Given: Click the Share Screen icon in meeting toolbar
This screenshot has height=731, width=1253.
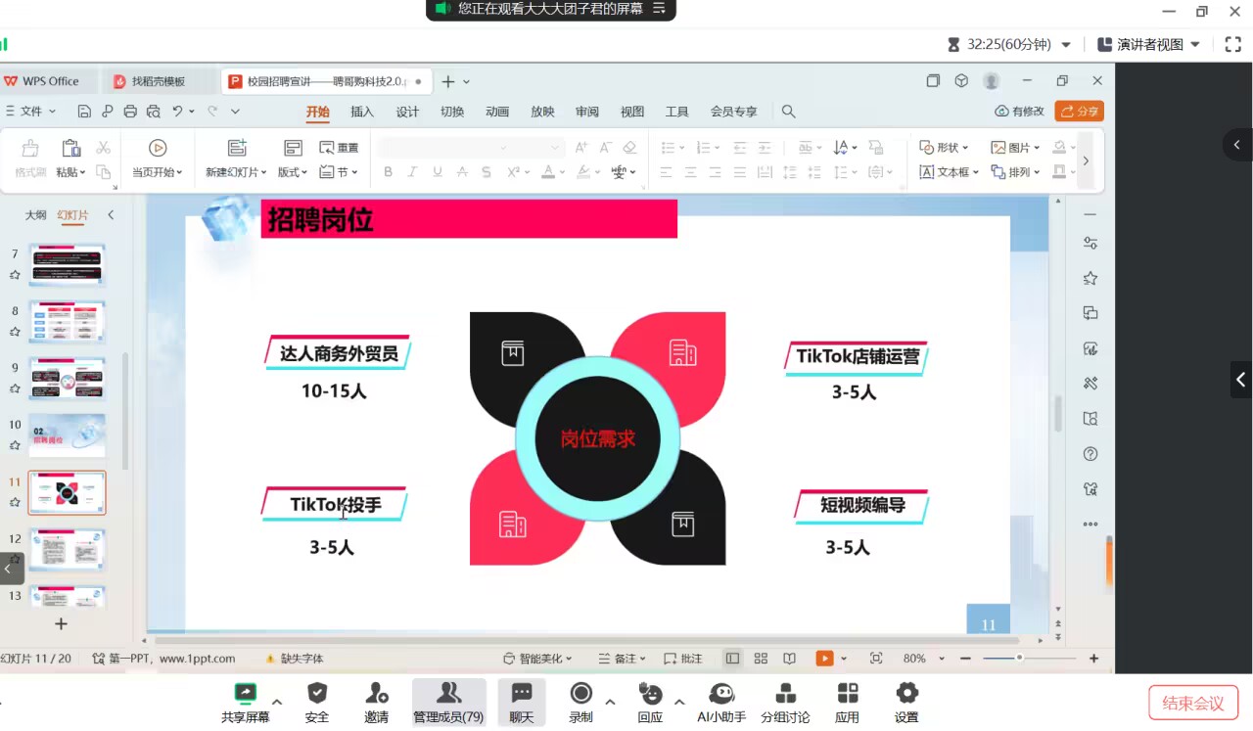Looking at the screenshot, I should point(245,694).
